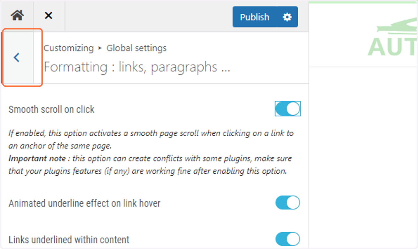Screen dimensions: 418x249
Task: Click the "Smooth scroll on click" label
Action: [x=52, y=109]
